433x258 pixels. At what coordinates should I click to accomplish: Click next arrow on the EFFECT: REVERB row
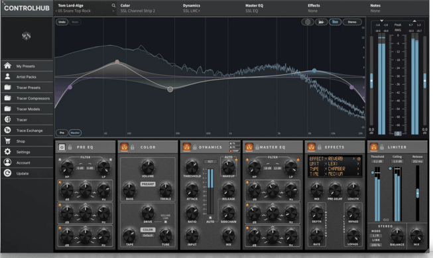pos(353,159)
